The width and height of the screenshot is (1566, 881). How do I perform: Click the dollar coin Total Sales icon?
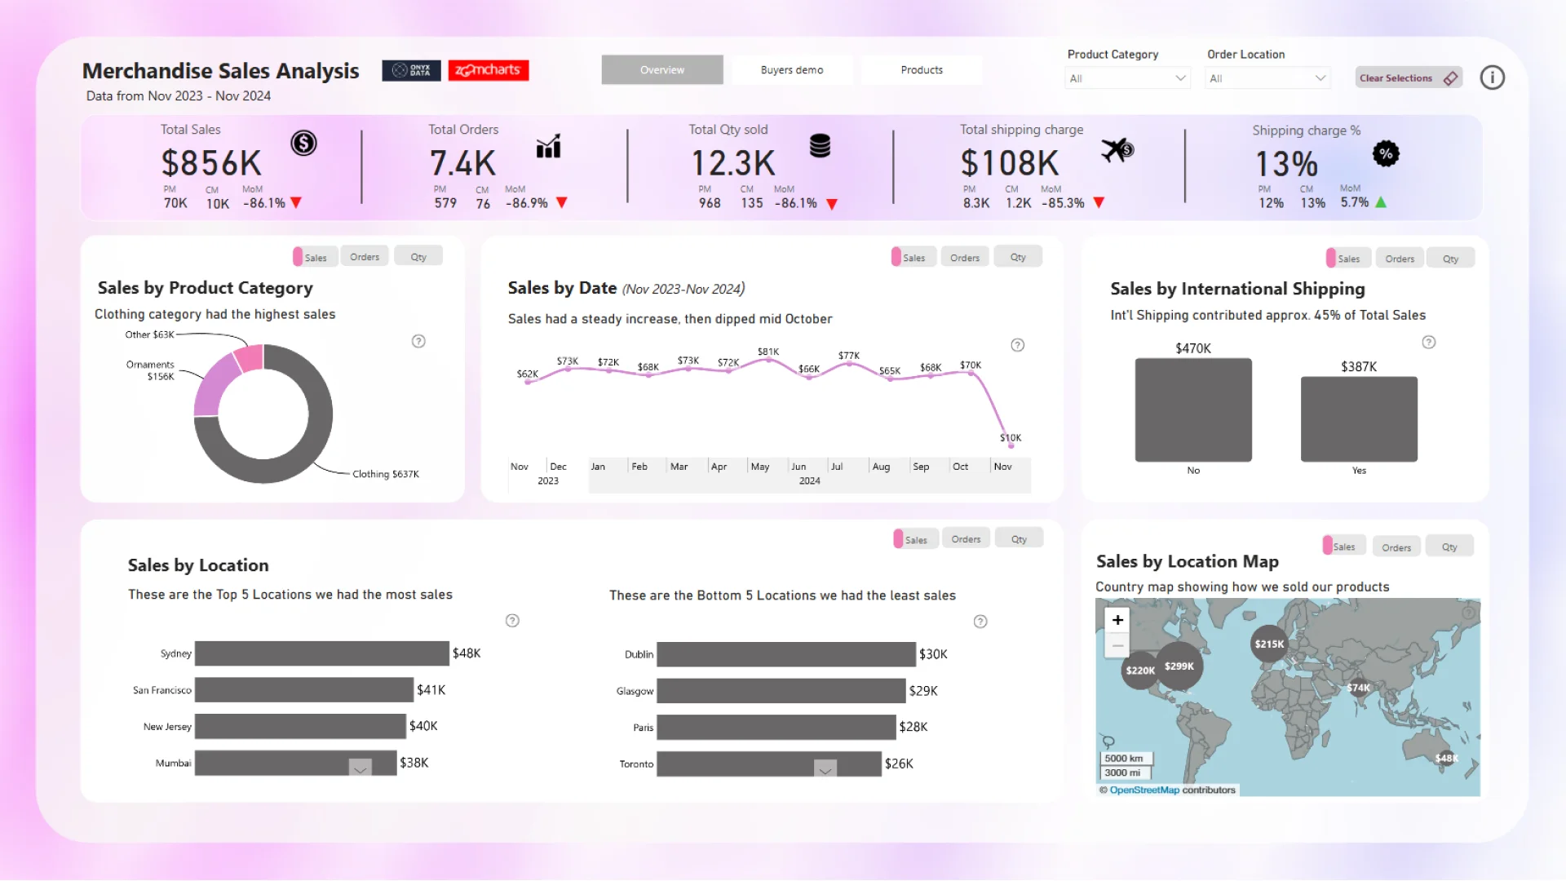[303, 144]
